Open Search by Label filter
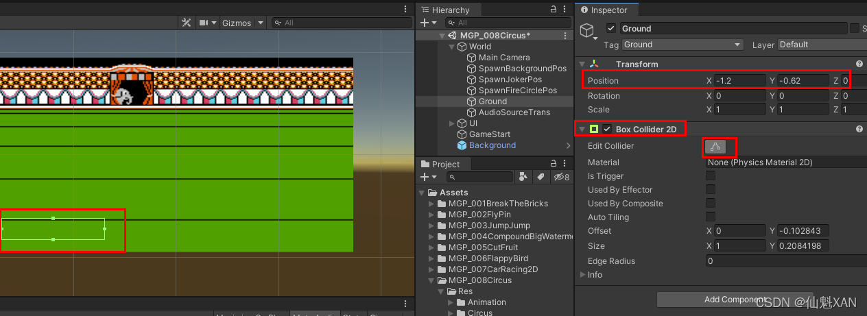The height and width of the screenshot is (316, 867). pyautogui.click(x=541, y=177)
